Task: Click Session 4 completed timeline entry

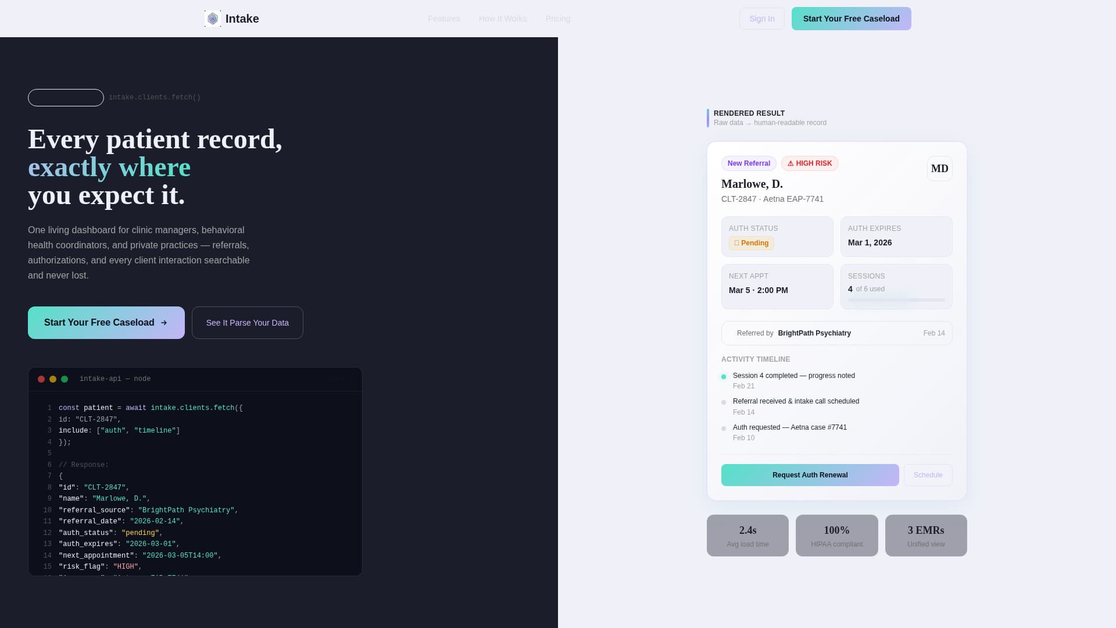Action: tap(794, 381)
